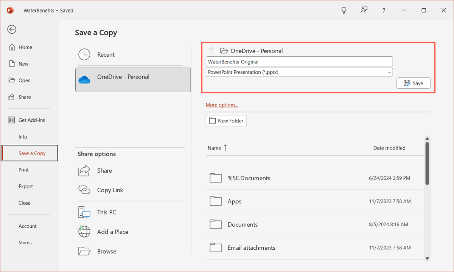454x272 pixels.
Task: Select the Recent clock icon
Action: coord(84,54)
